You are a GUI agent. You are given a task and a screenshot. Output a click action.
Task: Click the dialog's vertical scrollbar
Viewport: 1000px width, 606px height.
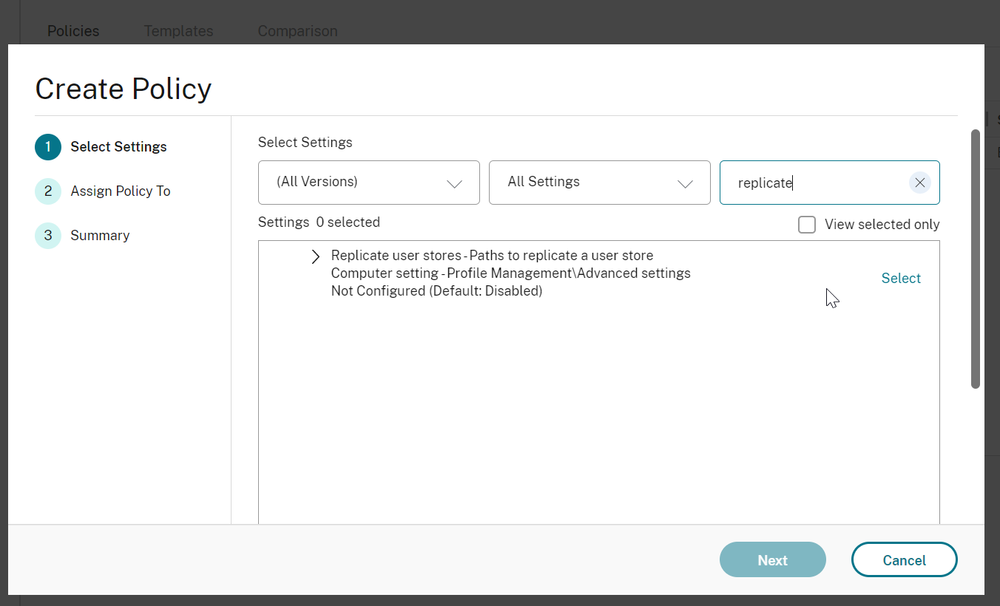click(975, 259)
